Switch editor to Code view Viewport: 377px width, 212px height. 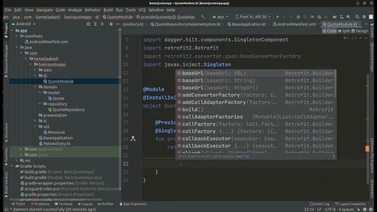pos(329,31)
